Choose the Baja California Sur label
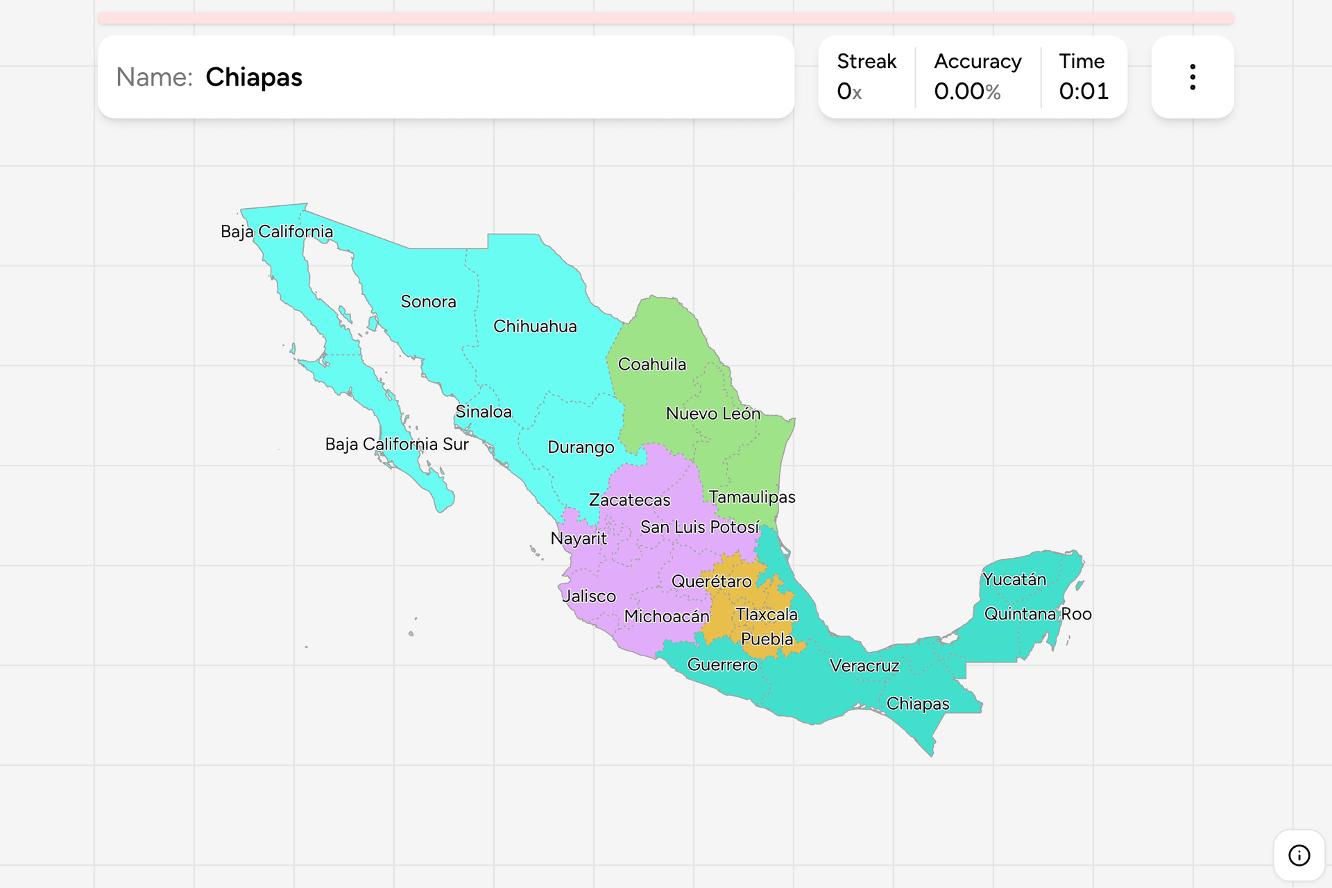Image resolution: width=1332 pixels, height=888 pixels. coord(397,444)
